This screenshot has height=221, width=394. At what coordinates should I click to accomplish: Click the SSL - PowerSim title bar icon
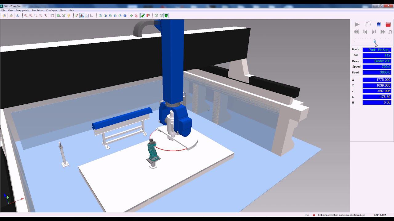tap(2, 6)
